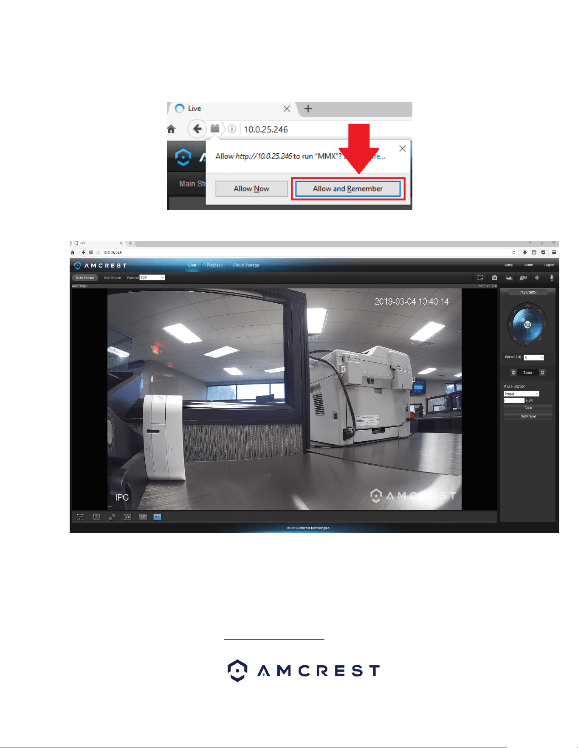Open the digital zoom region-select icon

coord(480,278)
